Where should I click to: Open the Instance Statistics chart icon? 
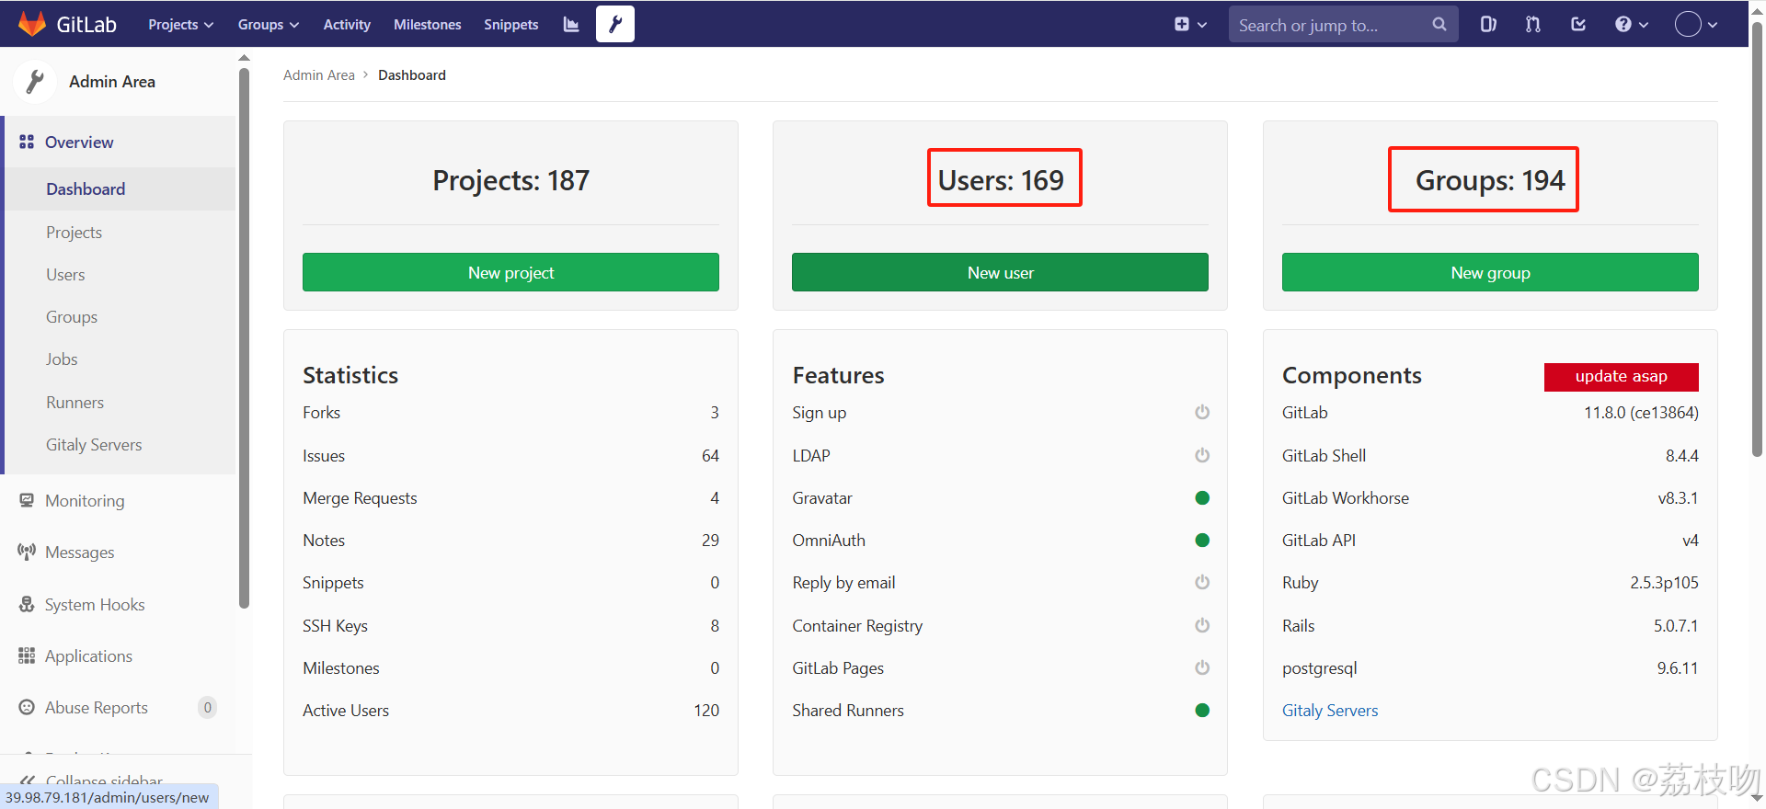(x=571, y=25)
